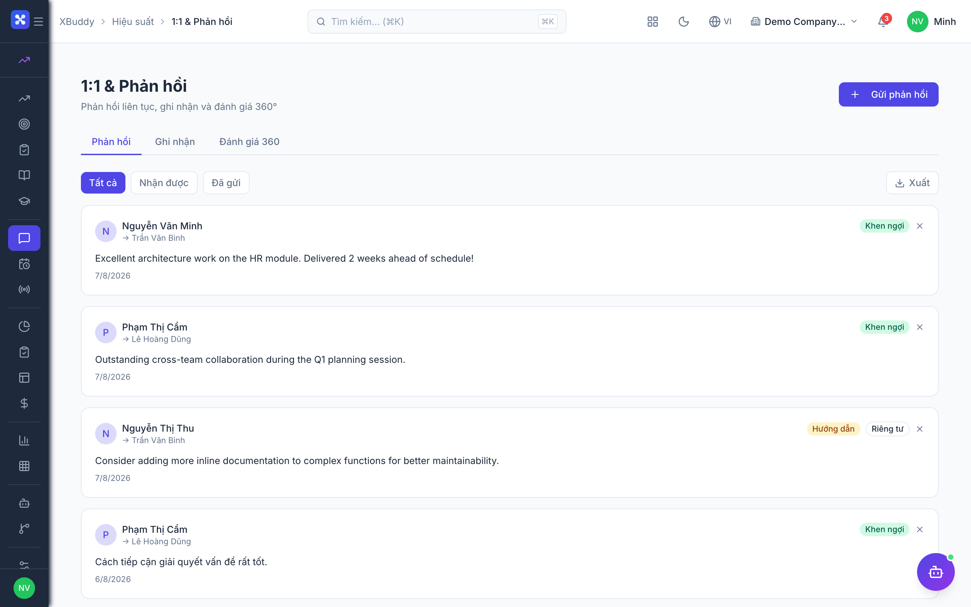The height and width of the screenshot is (607, 971).
Task: Switch language via VI globe button
Action: pos(720,22)
